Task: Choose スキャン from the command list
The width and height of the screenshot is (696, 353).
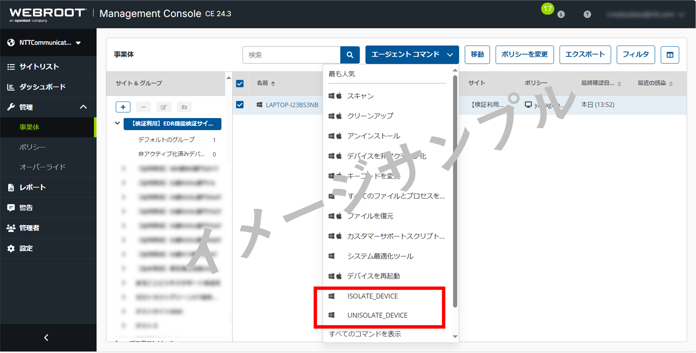Action: pos(360,96)
